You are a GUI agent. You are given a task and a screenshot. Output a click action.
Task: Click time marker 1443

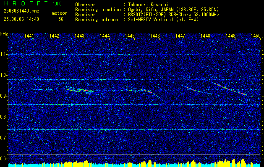(79, 35)
